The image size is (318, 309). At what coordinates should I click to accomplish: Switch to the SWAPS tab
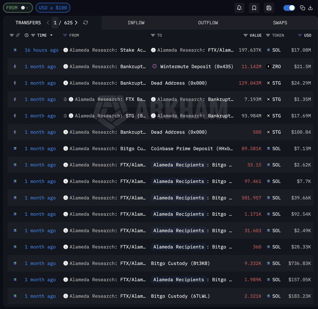(280, 23)
